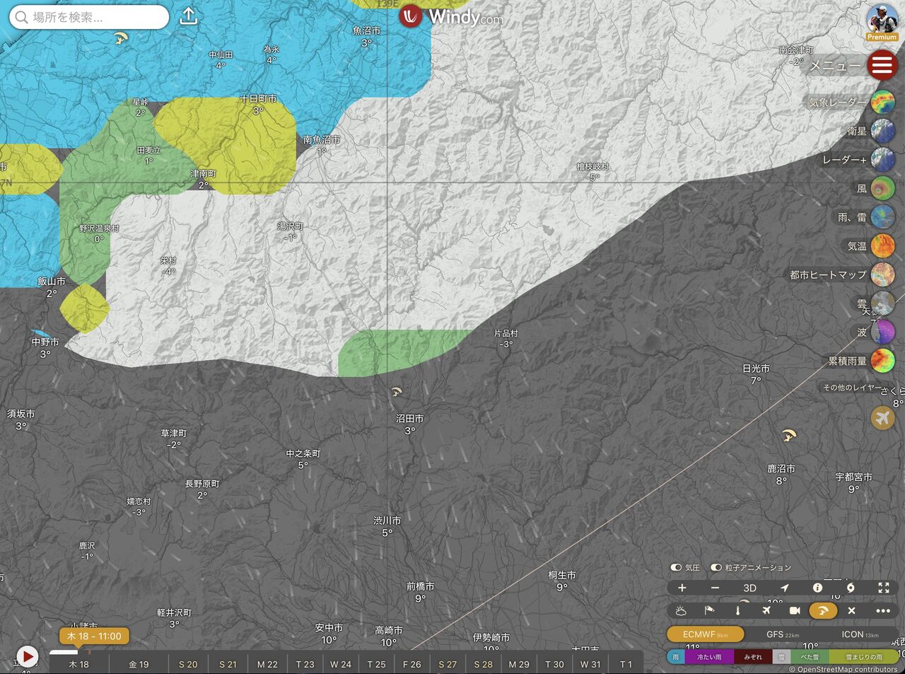This screenshot has width=905, height=674.
Task: Open the OpenStreetMap contributors attribution
Action: point(843,669)
